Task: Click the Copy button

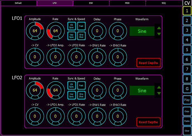Action: pos(187,111)
